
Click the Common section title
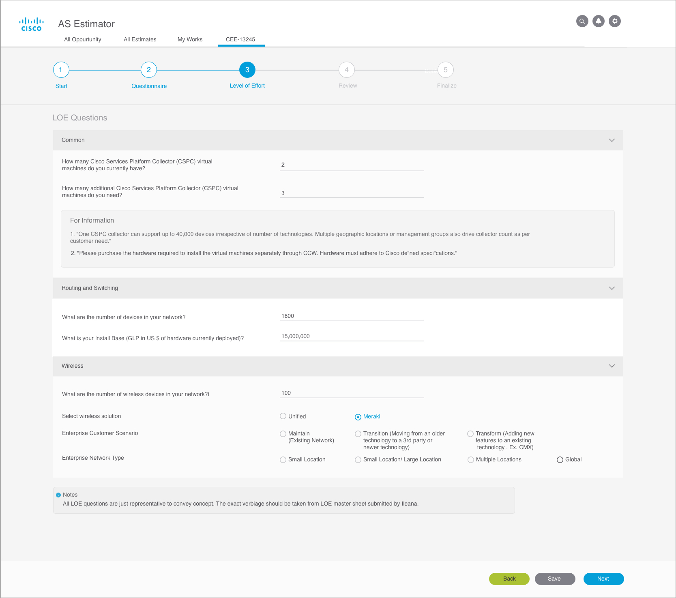coord(73,140)
